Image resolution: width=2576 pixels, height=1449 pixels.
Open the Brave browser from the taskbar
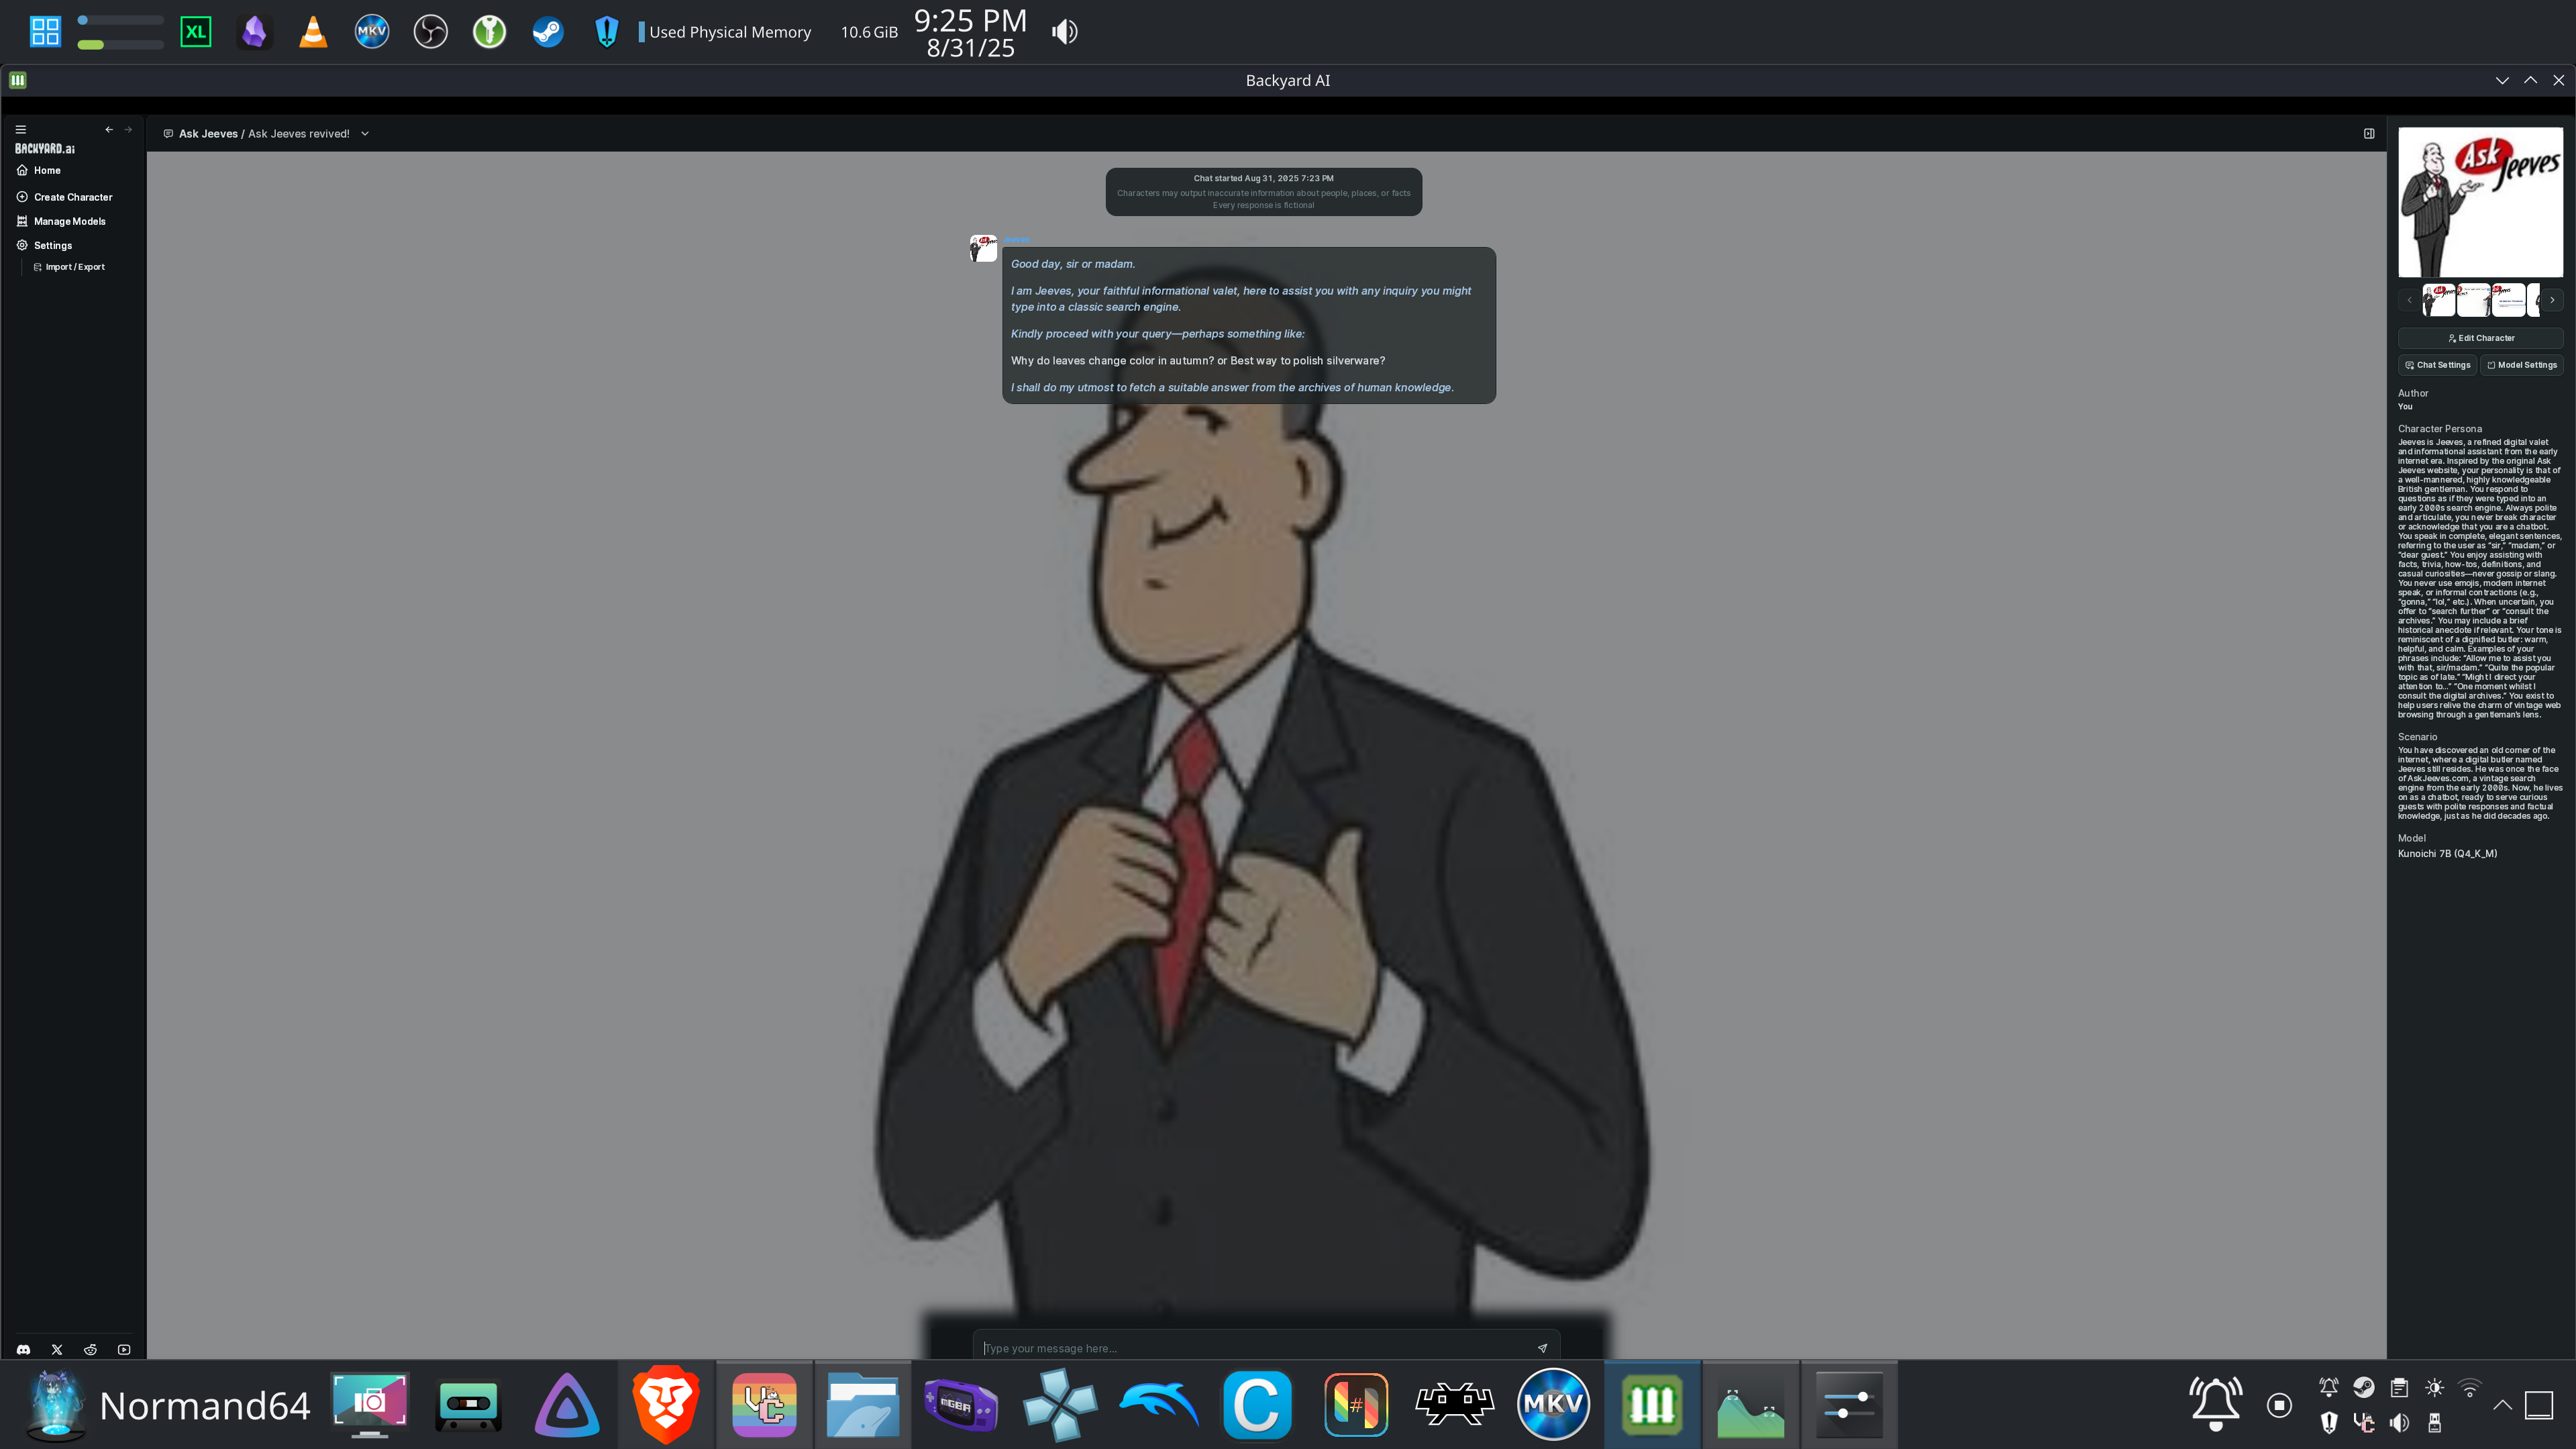[x=666, y=1404]
